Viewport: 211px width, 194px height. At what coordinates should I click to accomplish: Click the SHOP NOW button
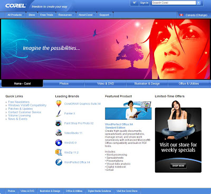pos(178,166)
